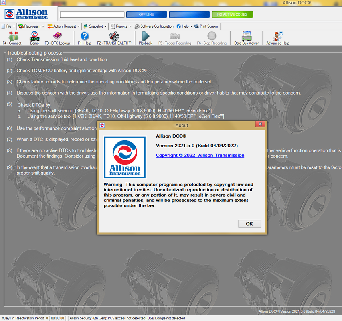Expand the Reports dropdown arrow

[130, 26]
